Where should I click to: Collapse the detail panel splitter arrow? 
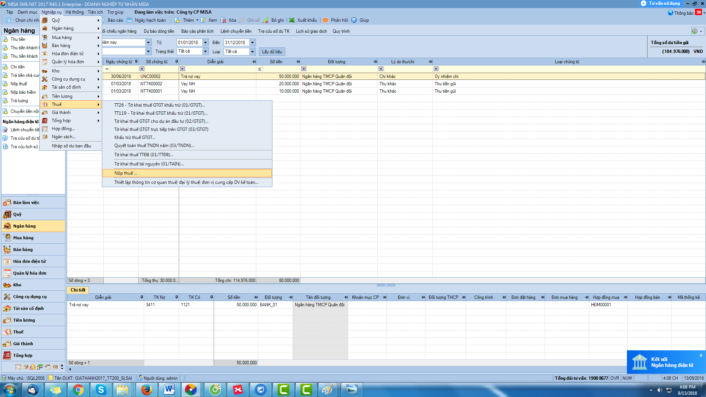pyautogui.click(x=386, y=285)
